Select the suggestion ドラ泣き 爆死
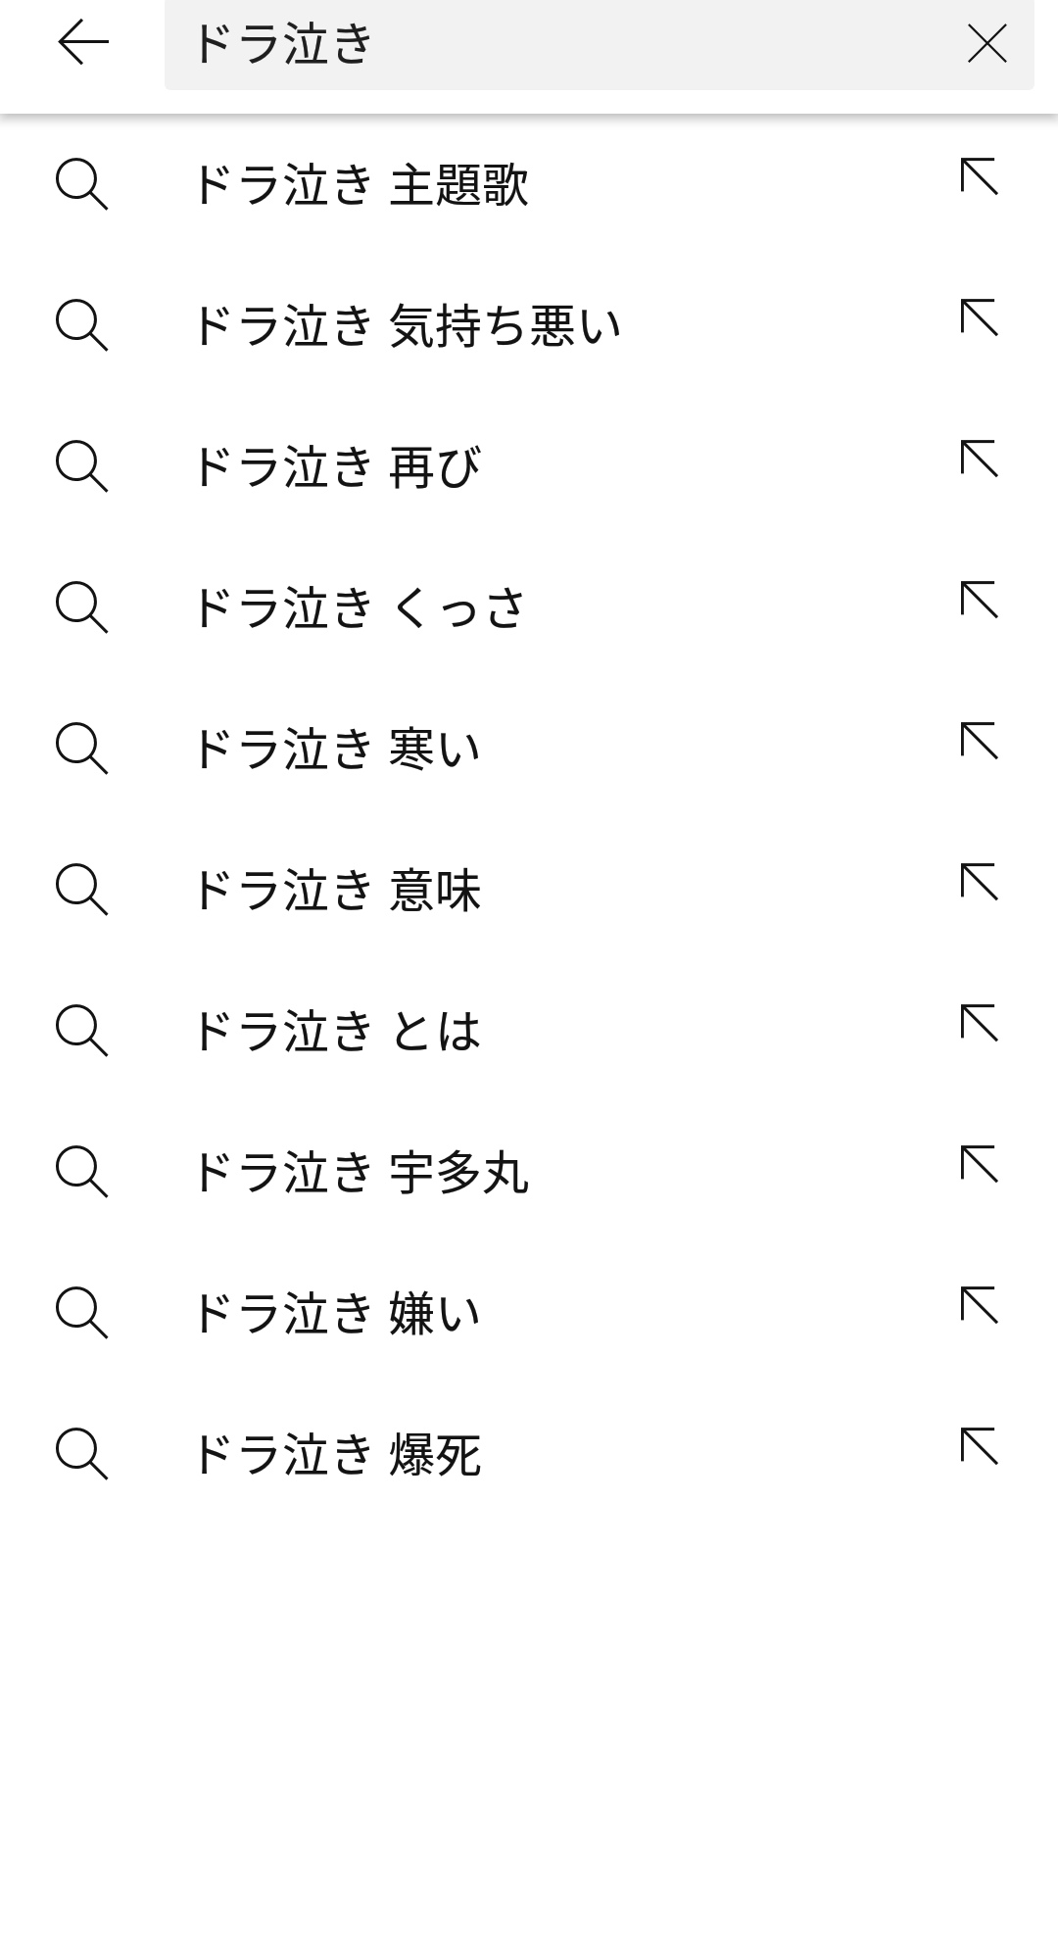Viewport: 1058px width, 1938px height. click(x=529, y=1454)
